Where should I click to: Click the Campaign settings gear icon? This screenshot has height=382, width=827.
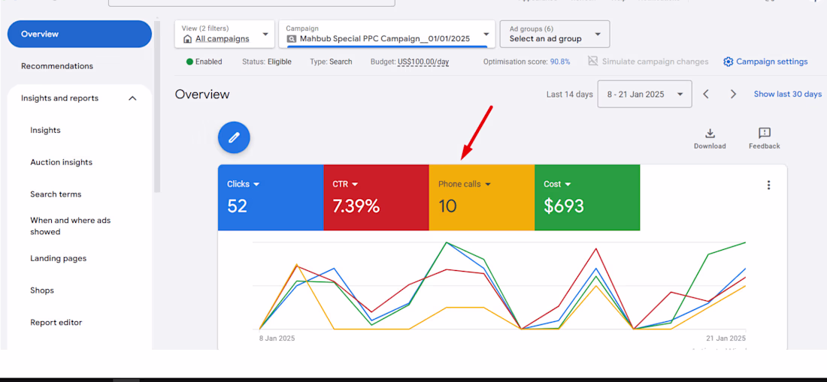[729, 62]
